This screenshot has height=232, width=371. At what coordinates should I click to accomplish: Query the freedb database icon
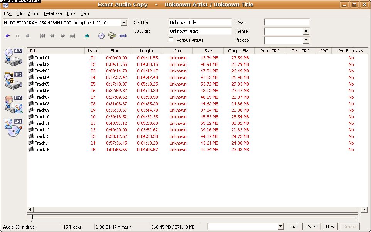point(123,36)
